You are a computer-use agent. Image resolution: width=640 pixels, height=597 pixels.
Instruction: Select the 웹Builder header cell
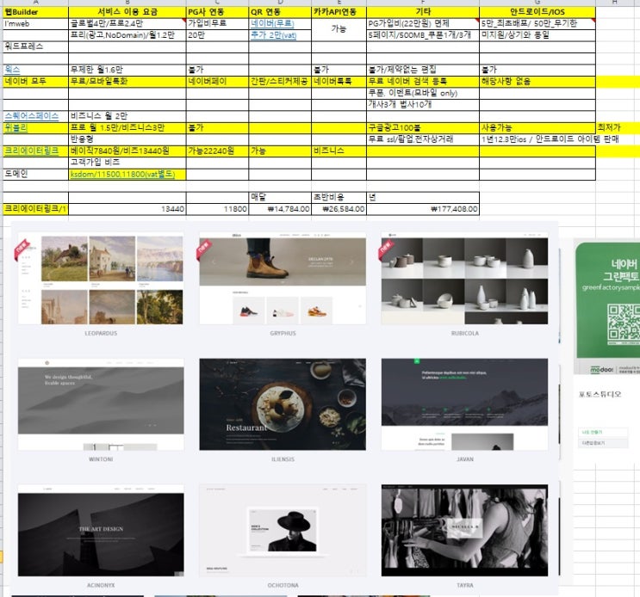pos(35,12)
